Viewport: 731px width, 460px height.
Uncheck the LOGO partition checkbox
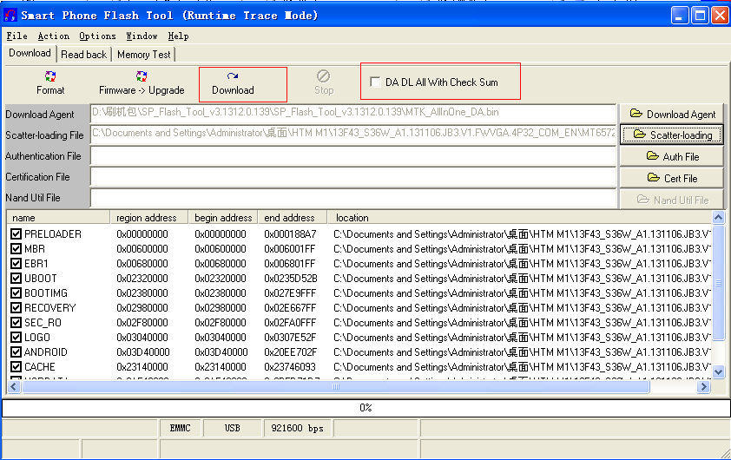click(16, 337)
